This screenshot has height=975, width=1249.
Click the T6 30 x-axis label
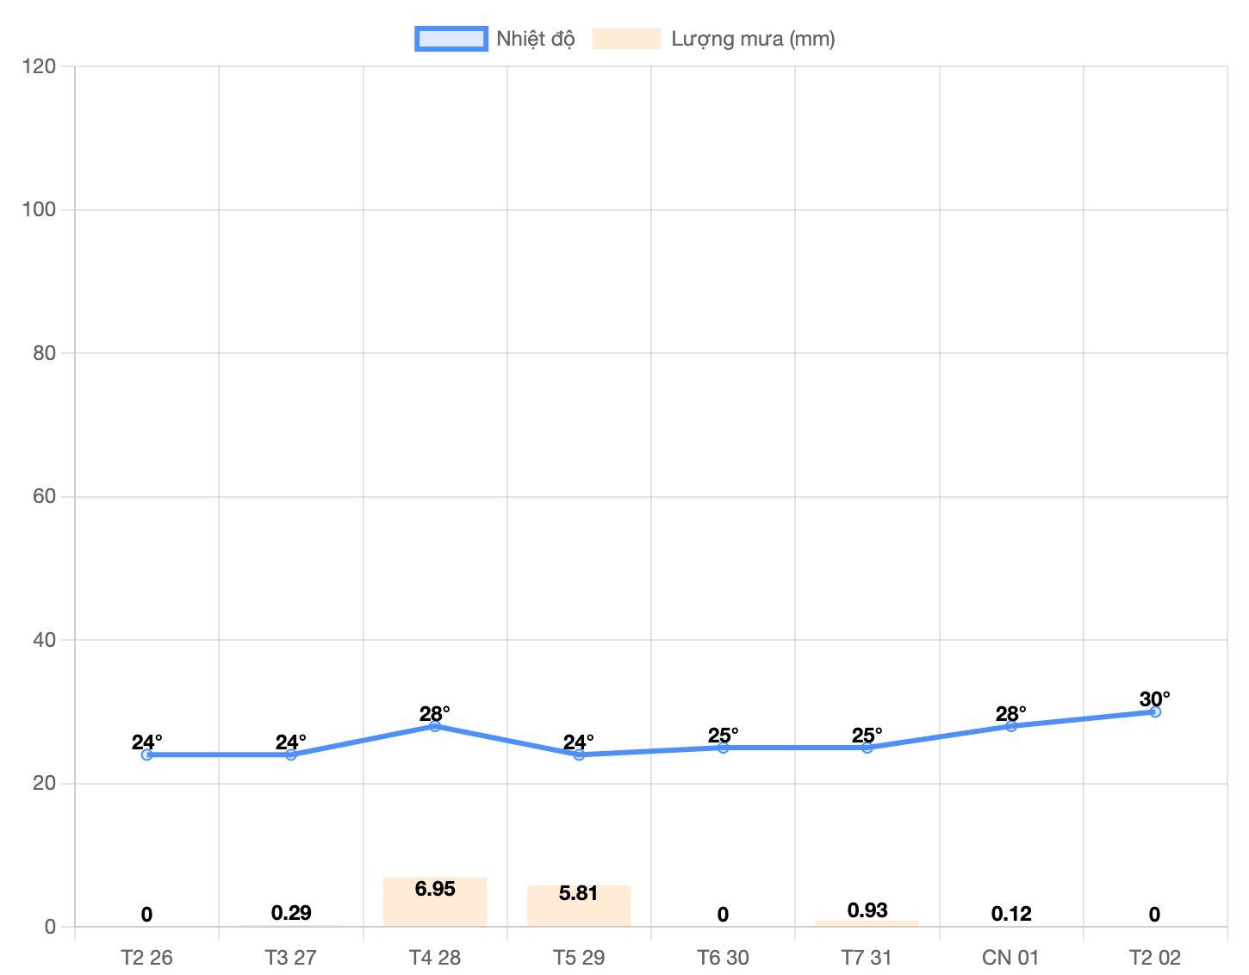tap(723, 958)
